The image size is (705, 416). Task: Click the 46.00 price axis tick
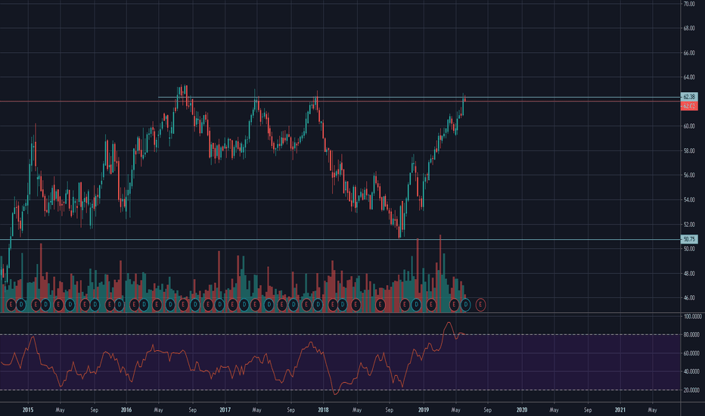click(x=689, y=298)
